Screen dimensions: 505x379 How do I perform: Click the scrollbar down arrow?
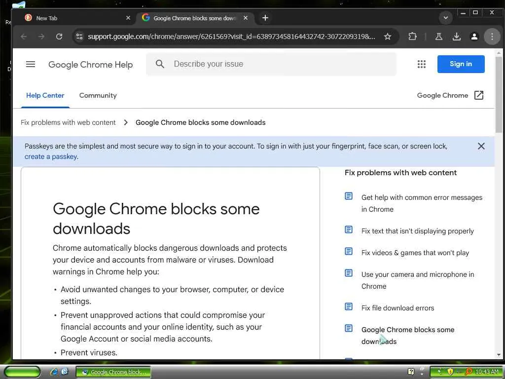(x=499, y=355)
